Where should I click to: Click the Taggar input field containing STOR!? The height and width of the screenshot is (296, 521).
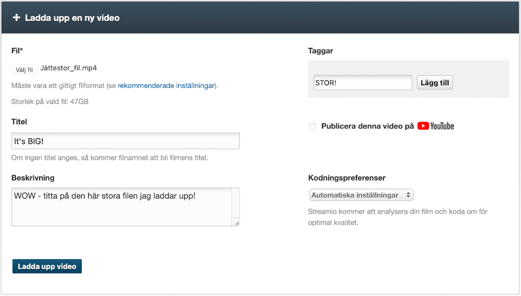coord(363,83)
